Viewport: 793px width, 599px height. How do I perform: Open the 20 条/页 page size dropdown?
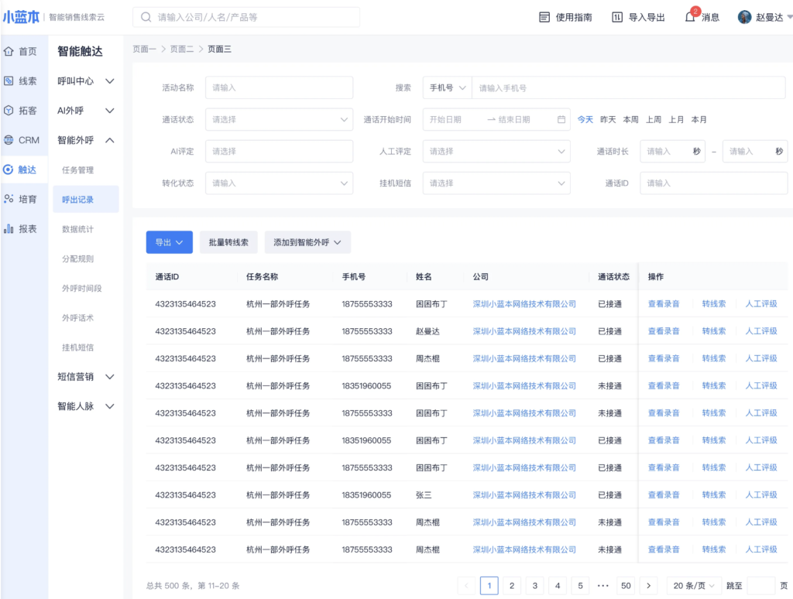coord(694,586)
